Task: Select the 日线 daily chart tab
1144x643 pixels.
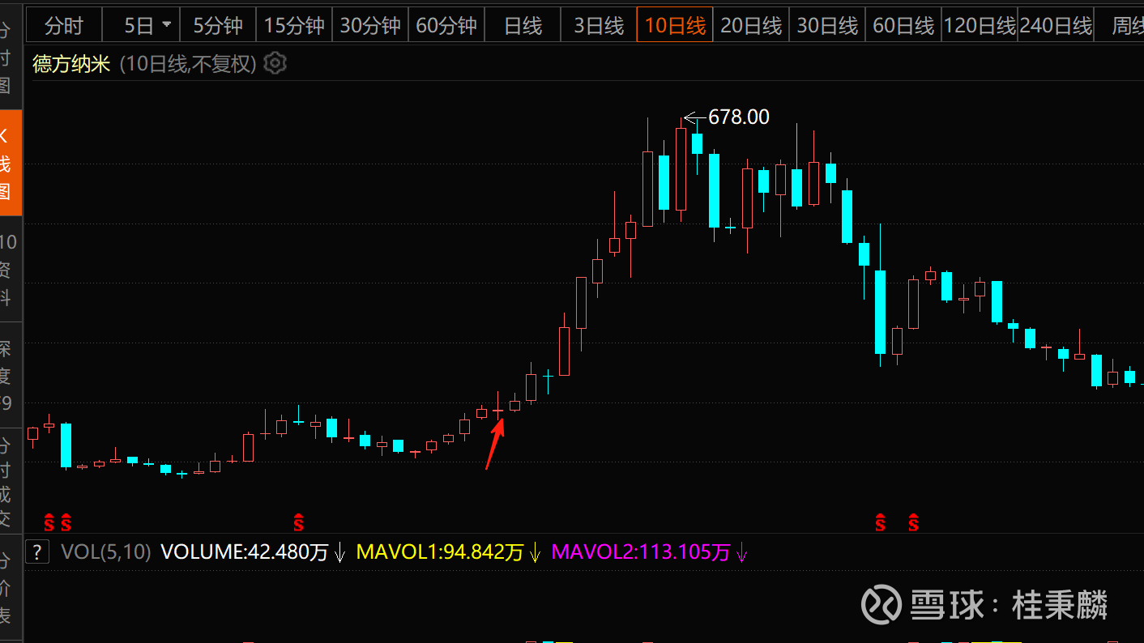Action: [x=523, y=25]
